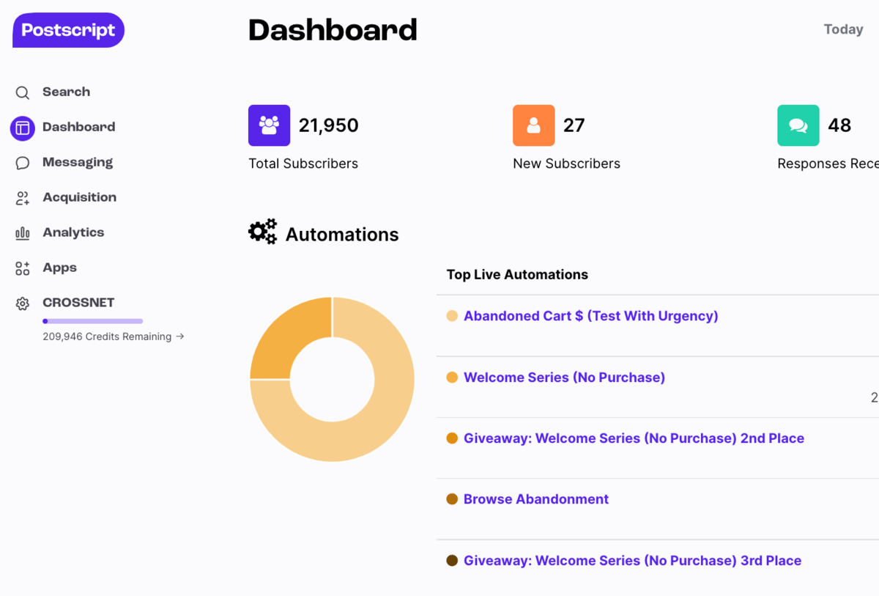Click the Analytics bar chart icon
Image resolution: width=879 pixels, height=596 pixels.
[x=23, y=233]
